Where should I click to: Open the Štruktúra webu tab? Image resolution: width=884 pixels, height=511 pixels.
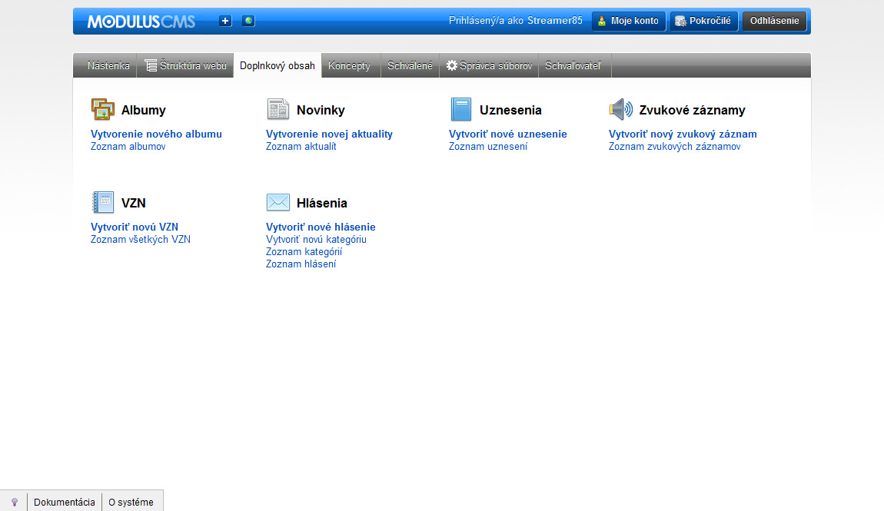coord(185,66)
